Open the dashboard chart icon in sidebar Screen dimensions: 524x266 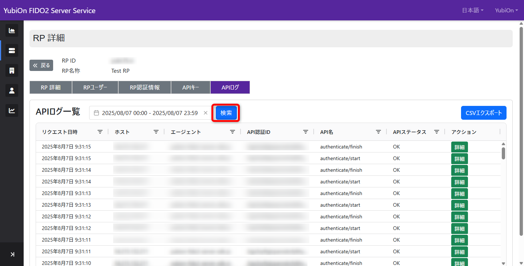[x=12, y=31]
